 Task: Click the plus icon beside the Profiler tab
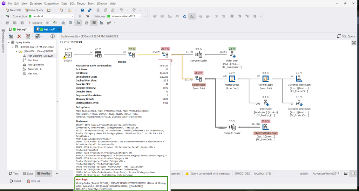coord(57,174)
